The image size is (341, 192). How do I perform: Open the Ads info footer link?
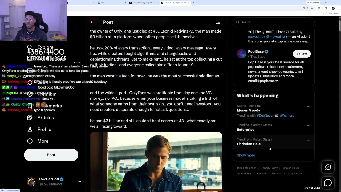262,174
